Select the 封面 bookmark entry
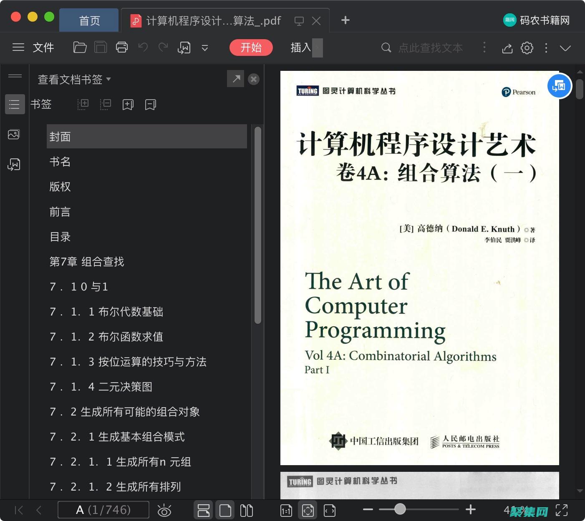585x521 pixels. click(60, 136)
